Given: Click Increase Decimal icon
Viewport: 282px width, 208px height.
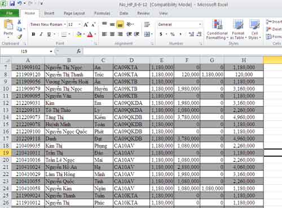Looking at the screenshot, I should click(191, 34).
